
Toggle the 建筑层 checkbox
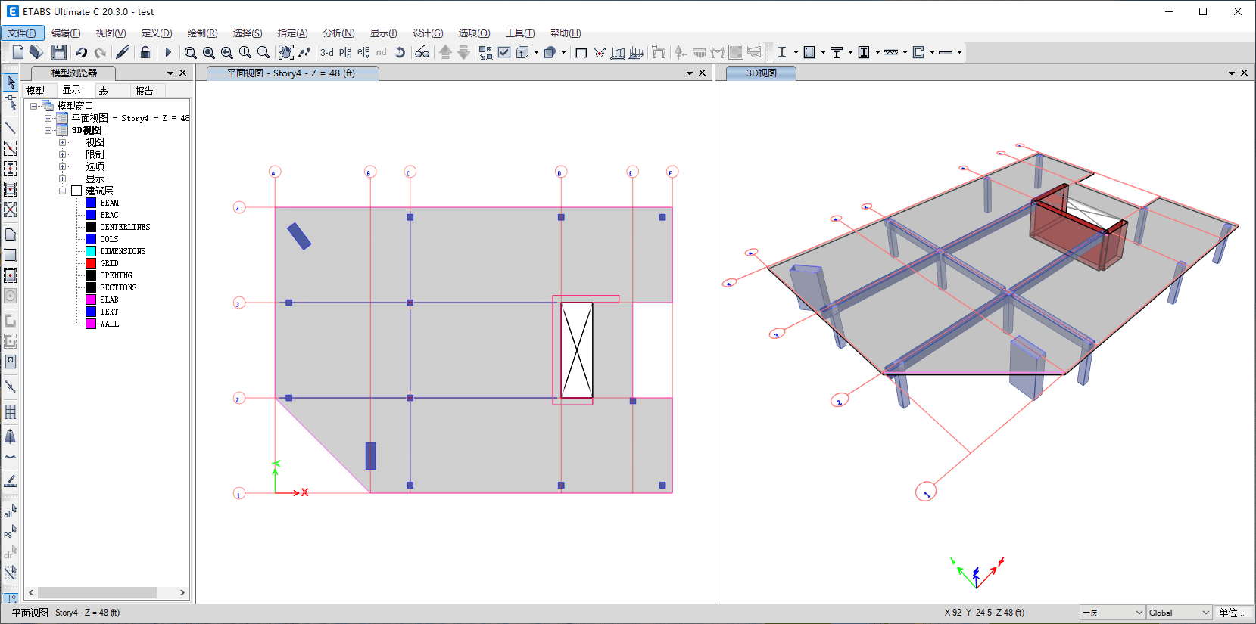click(76, 191)
